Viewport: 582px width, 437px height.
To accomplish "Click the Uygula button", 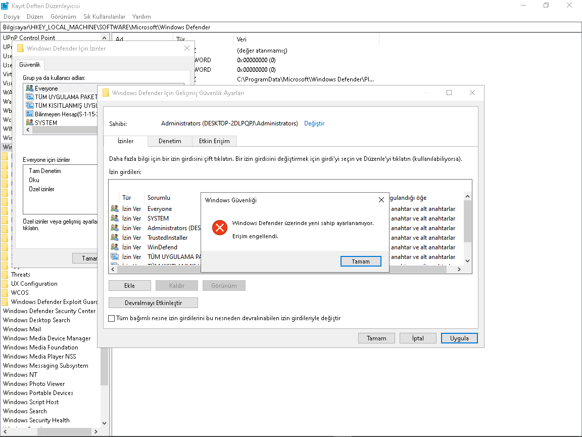I will click(459, 338).
